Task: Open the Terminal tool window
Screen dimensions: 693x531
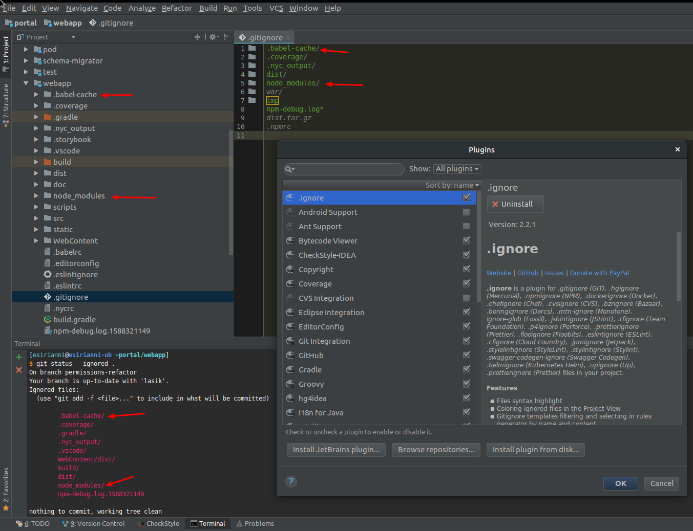Action: (x=208, y=523)
